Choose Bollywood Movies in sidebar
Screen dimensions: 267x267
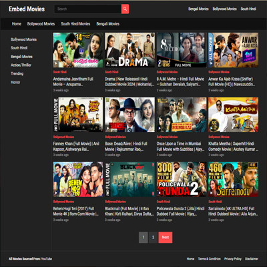tap(23, 39)
